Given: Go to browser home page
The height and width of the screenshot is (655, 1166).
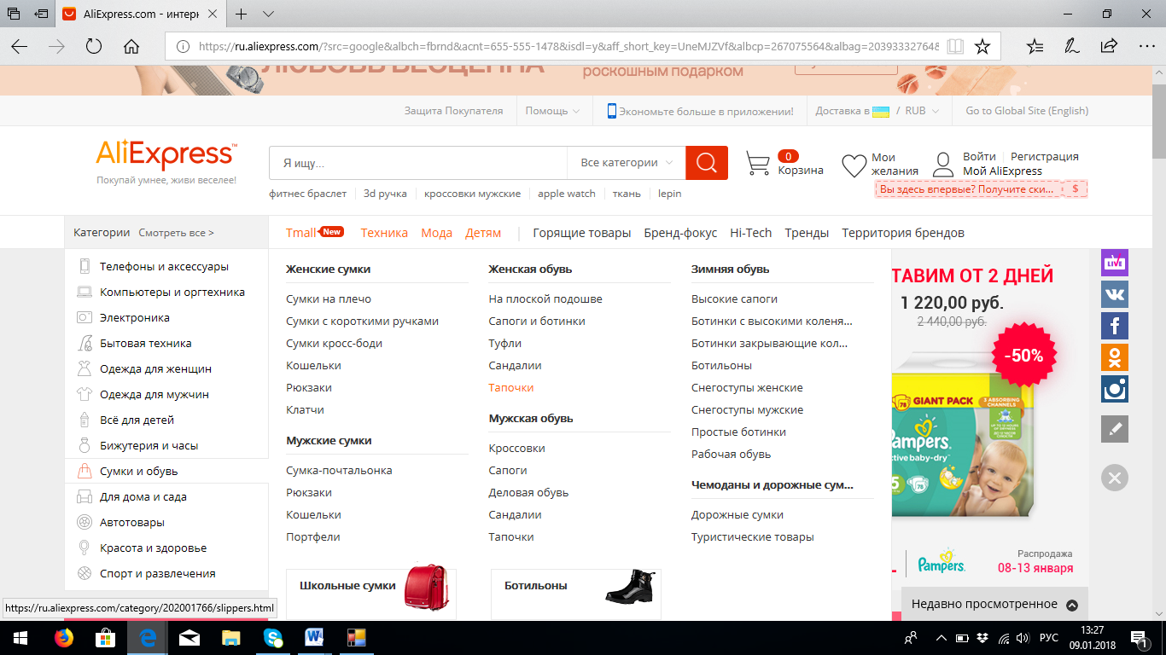Looking at the screenshot, I should click(131, 46).
